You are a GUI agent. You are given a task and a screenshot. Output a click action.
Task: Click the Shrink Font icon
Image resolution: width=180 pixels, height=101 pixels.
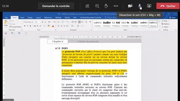[45, 22]
